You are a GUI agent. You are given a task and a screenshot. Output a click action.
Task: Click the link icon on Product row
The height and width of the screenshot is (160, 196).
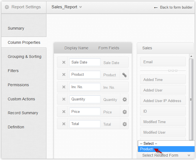click(x=125, y=75)
